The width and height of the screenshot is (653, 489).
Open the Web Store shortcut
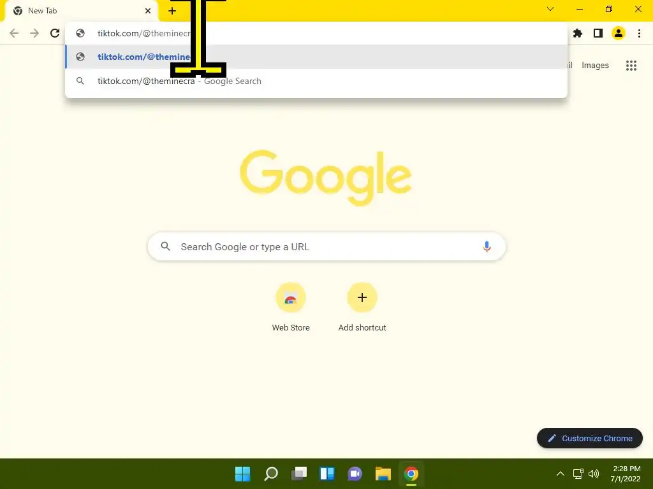(x=291, y=307)
